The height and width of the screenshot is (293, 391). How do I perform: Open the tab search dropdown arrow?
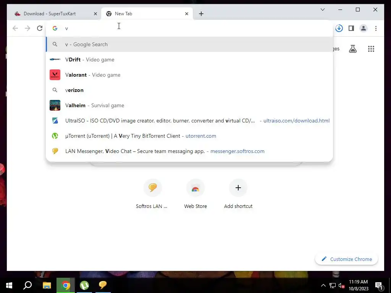tap(322, 10)
